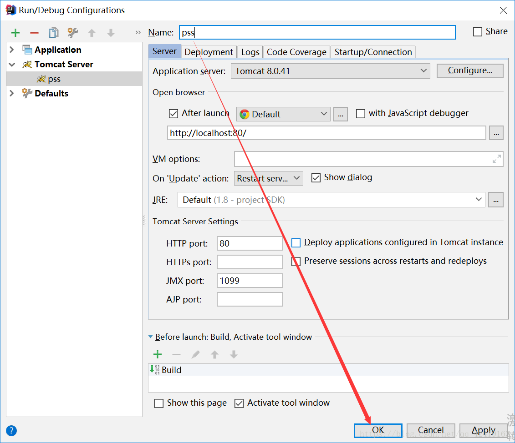Click the Configure... button
Viewport: 515px width, 443px height.
pyautogui.click(x=470, y=70)
